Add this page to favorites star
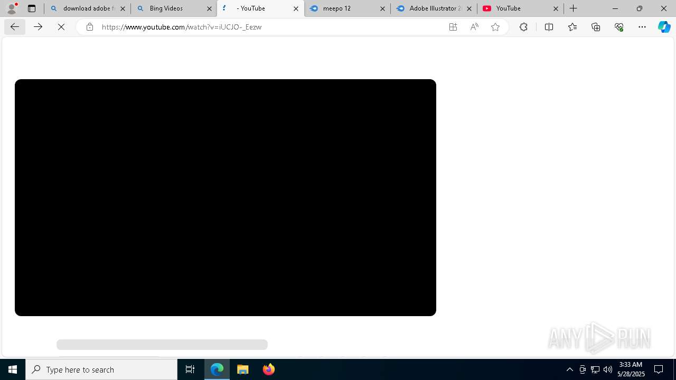 495,27
